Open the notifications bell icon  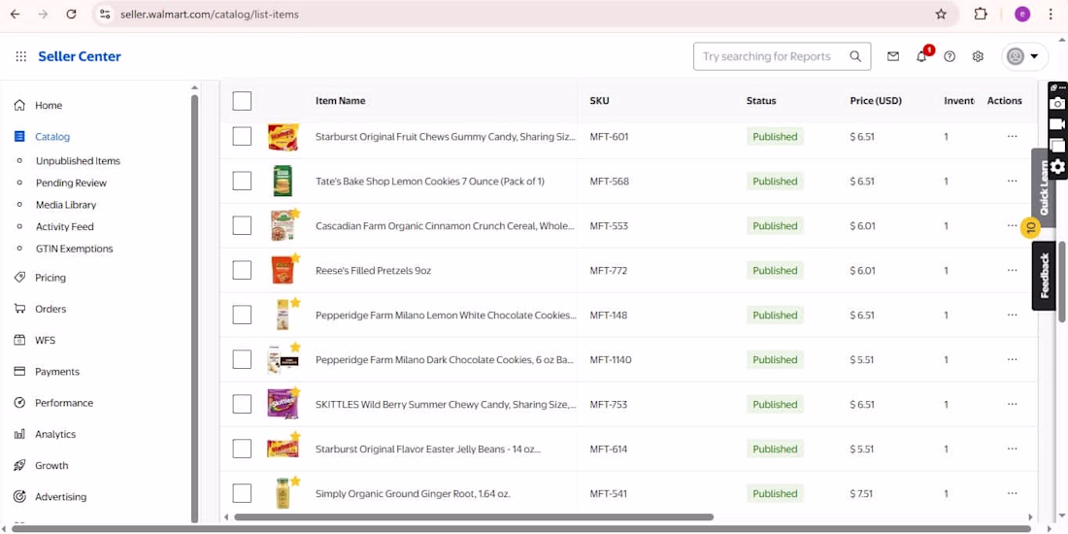(x=922, y=56)
